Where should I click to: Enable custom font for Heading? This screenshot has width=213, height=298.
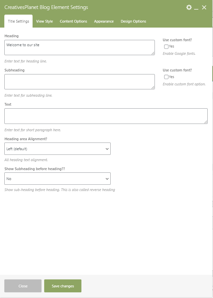tap(166, 47)
